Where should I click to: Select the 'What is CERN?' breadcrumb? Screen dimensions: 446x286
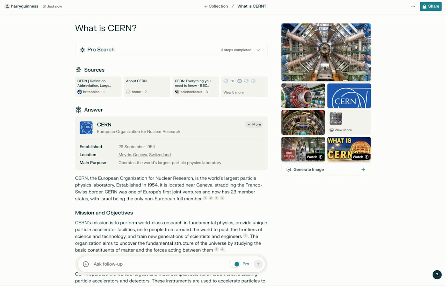[x=252, y=6]
